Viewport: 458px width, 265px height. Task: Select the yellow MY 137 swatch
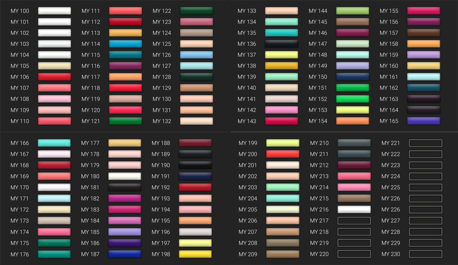pos(281,55)
